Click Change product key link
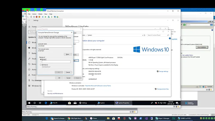The height and width of the screenshot is (121, 215). tap(162, 89)
